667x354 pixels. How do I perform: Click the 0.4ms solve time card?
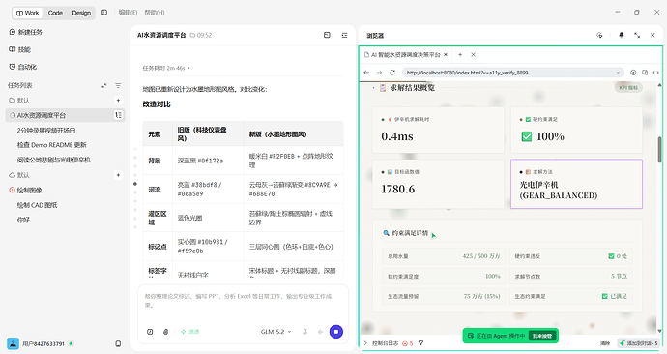pos(438,130)
